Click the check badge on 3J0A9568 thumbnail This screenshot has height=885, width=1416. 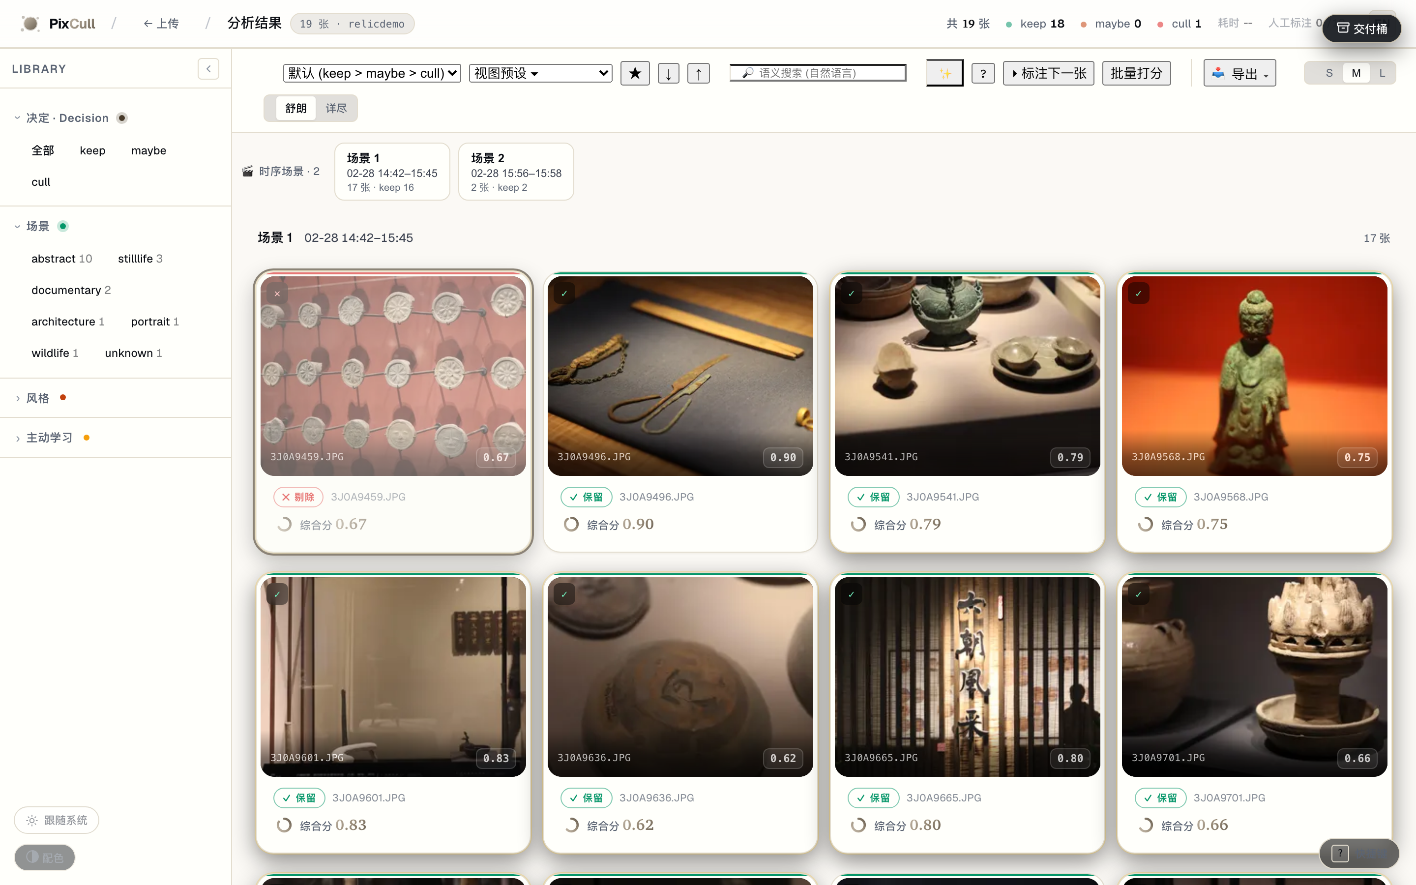click(x=1139, y=294)
